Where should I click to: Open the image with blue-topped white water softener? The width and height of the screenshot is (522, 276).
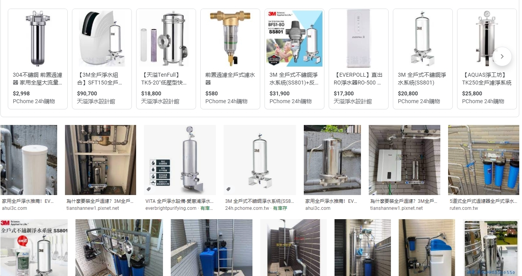click(427, 248)
